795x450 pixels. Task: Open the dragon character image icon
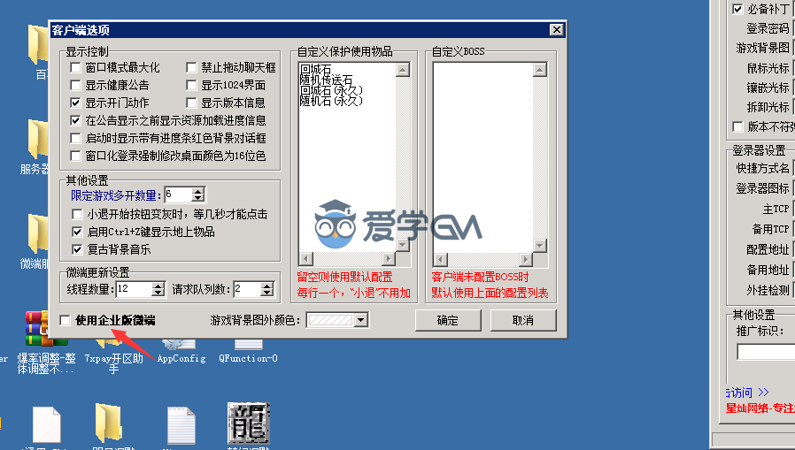pos(248,424)
